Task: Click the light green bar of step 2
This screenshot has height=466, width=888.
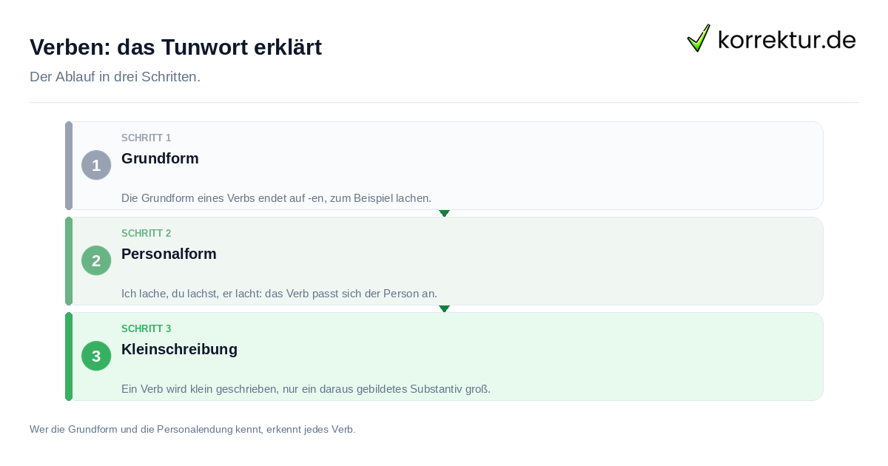Action: [69, 261]
